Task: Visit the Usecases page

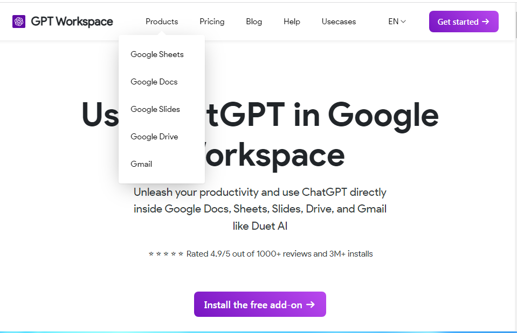Action: click(339, 22)
